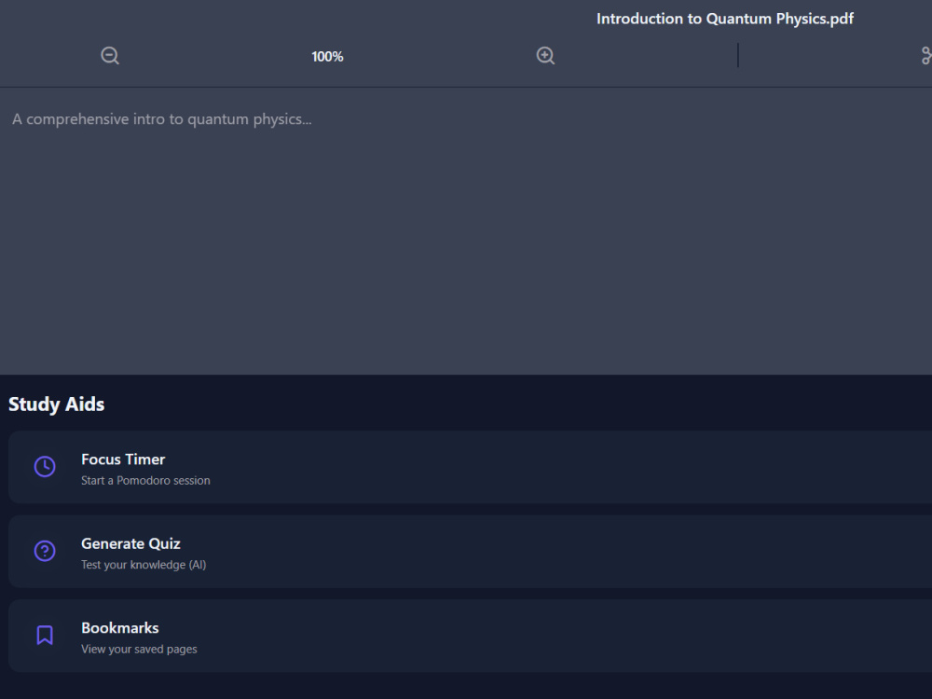Click the zoom out magnifier icon
This screenshot has width=932, height=699.
click(110, 56)
